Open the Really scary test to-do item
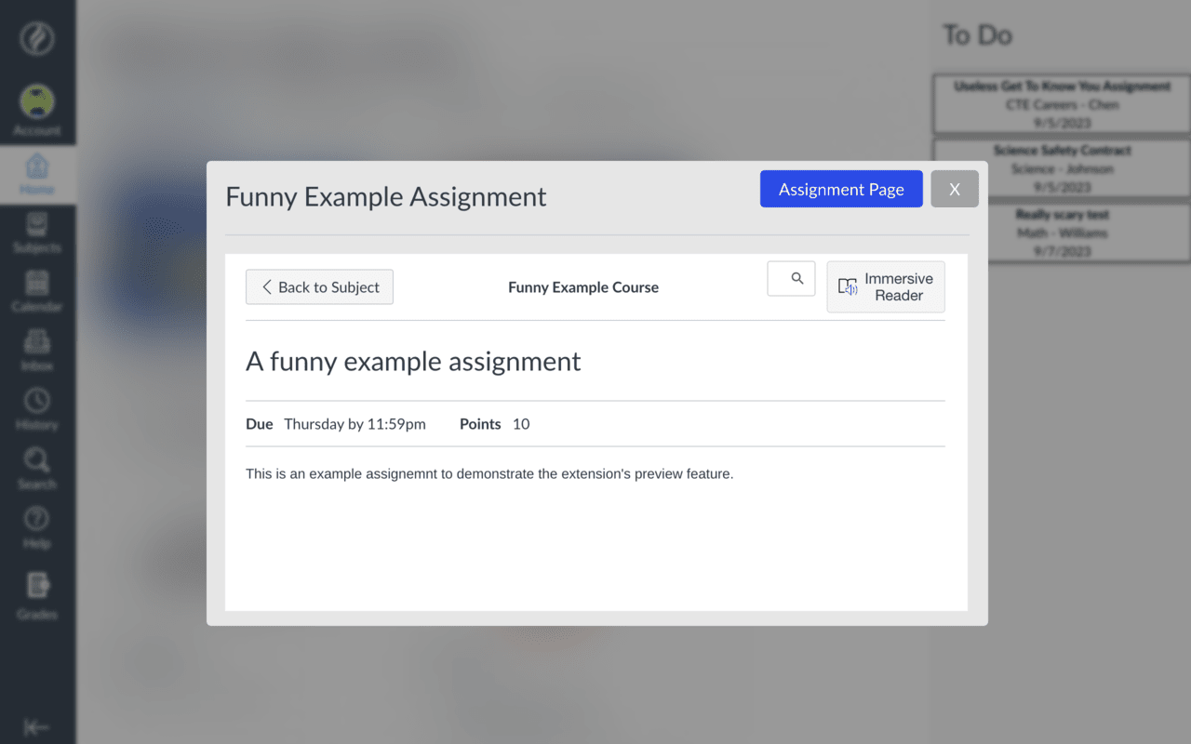 1062,232
